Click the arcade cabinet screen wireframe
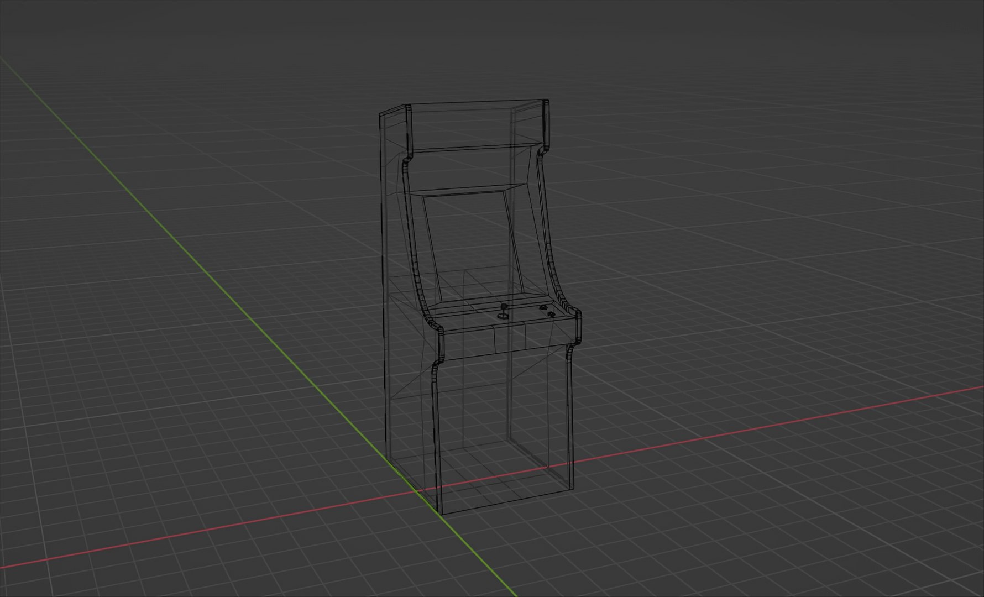 473,247
